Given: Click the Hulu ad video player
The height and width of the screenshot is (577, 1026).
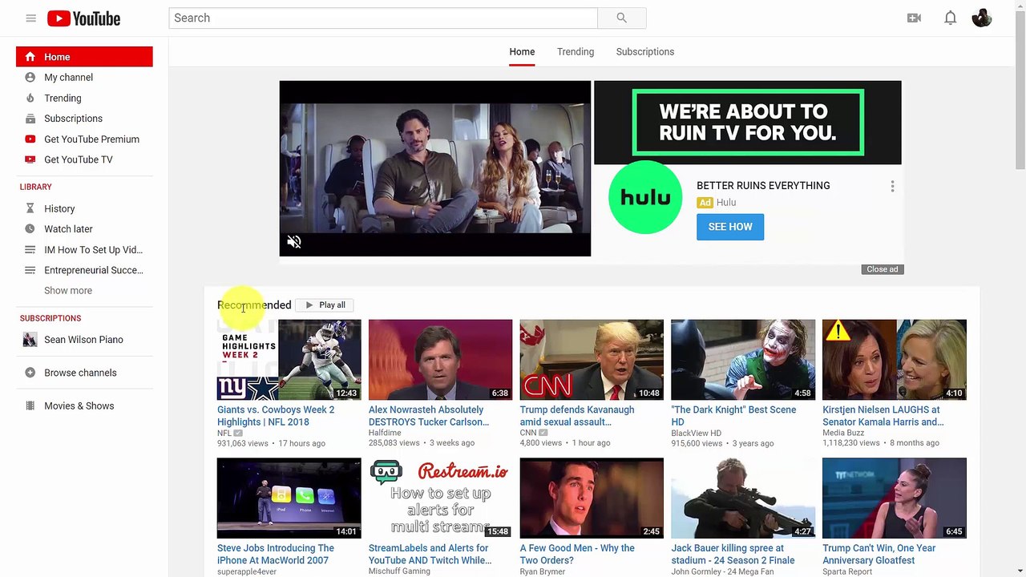Looking at the screenshot, I should pos(435,168).
